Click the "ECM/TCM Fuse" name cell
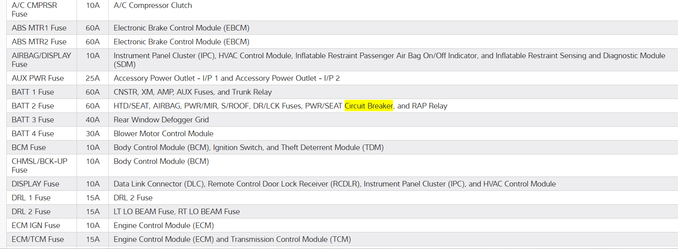 (x=38, y=239)
